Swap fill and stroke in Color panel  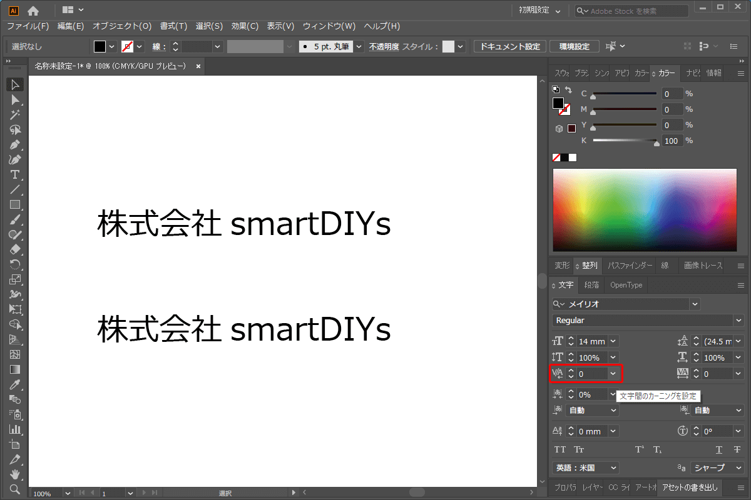click(568, 91)
